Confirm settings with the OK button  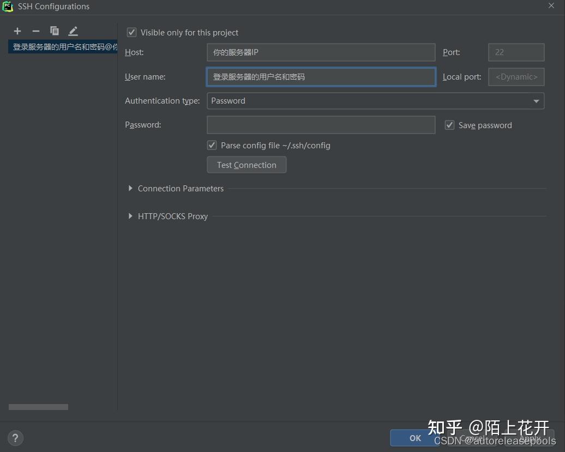coord(415,438)
